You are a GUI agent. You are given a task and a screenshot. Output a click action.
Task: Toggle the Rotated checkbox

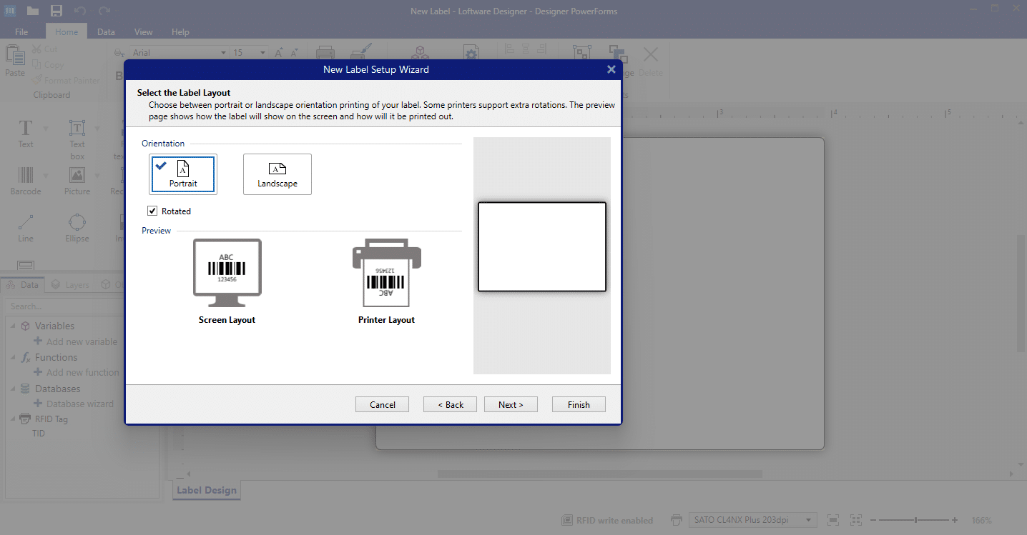[x=152, y=210]
